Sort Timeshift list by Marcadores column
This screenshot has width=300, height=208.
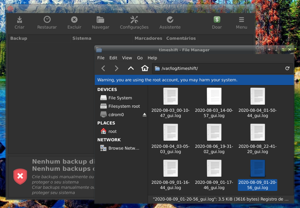click(x=148, y=38)
